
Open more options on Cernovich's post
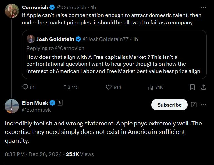pyautogui.click(x=203, y=7)
